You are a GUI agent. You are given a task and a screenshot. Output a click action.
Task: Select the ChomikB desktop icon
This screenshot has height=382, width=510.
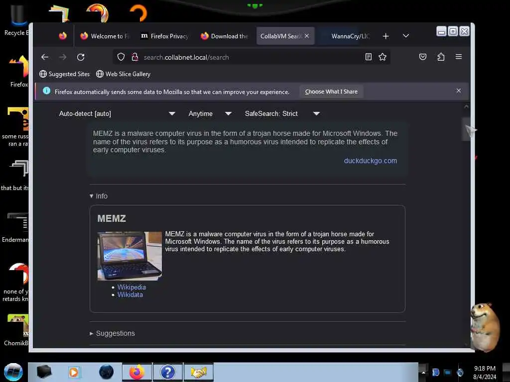pos(15,330)
